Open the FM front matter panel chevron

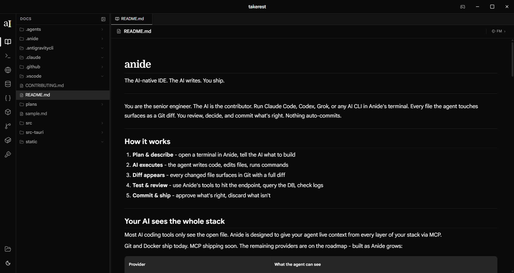pos(505,31)
